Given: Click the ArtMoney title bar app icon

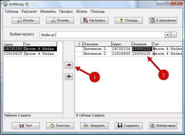Looking at the screenshot, I should tap(5, 4).
